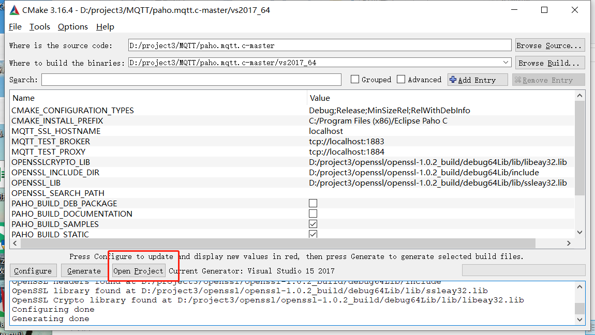This screenshot has width=595, height=335.
Task: Enable the Advanced checkbox
Action: click(401, 79)
